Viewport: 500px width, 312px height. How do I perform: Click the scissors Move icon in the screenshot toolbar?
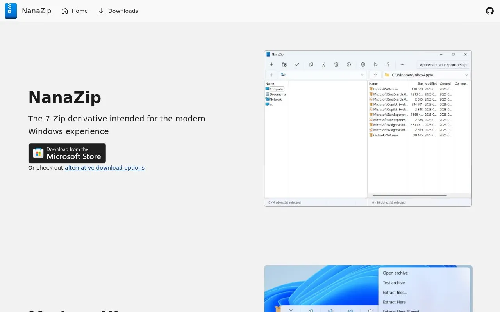(x=323, y=64)
